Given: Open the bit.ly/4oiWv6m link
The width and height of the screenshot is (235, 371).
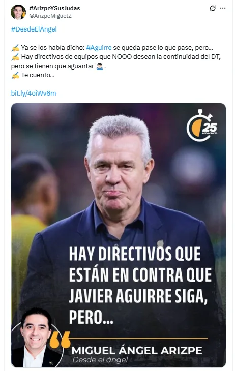Looking at the screenshot, I should click(34, 93).
